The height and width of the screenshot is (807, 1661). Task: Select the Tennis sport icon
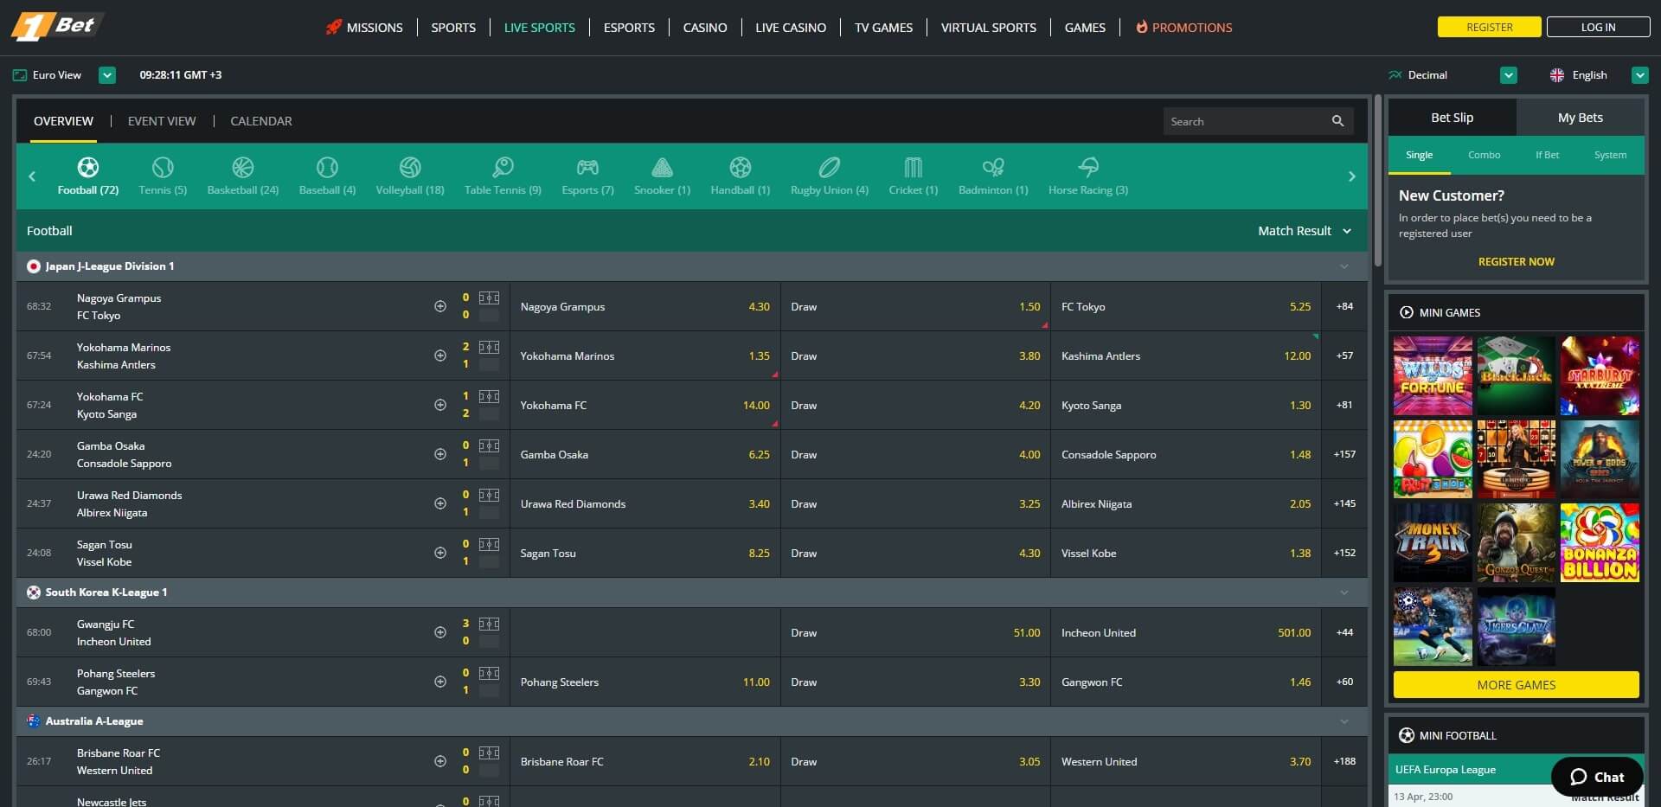click(163, 167)
